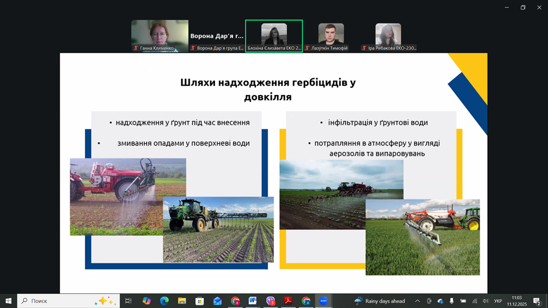Screen dimensions: 548x308
Task: Open the clock and calendar flyout
Action: (516, 301)
